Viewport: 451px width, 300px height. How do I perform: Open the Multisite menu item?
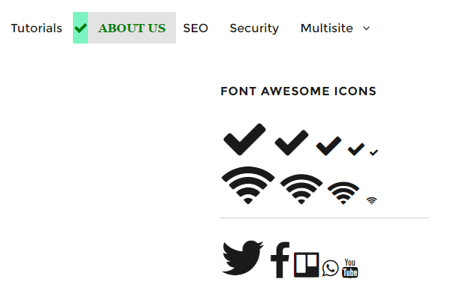[326, 28]
